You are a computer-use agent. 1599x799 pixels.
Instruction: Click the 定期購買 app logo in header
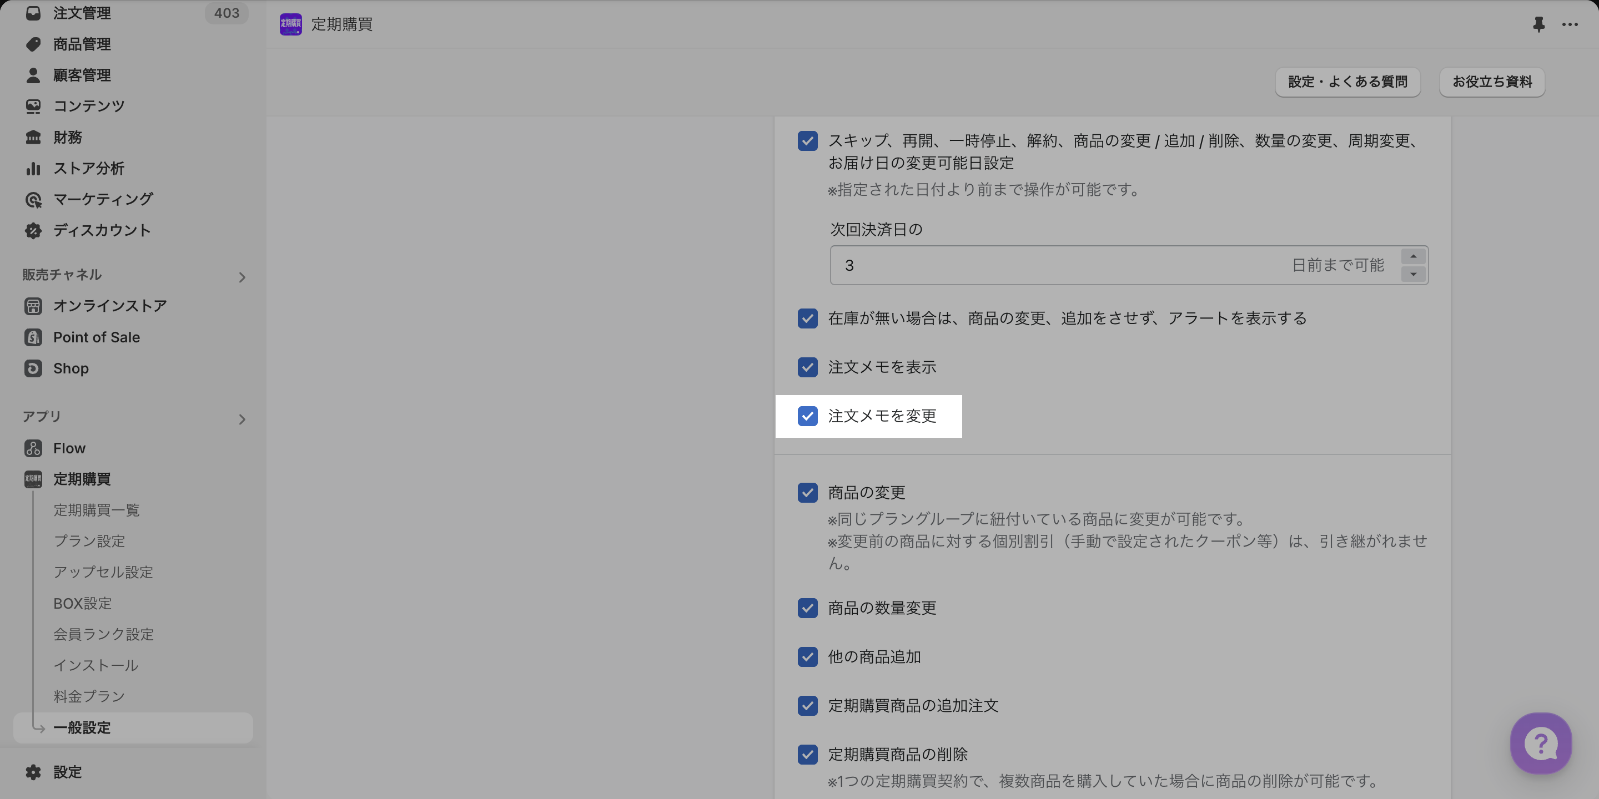click(290, 25)
